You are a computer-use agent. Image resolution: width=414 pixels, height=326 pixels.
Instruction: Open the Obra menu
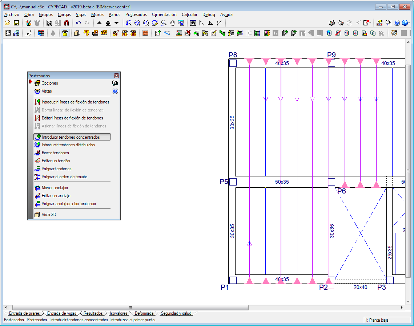click(29, 15)
